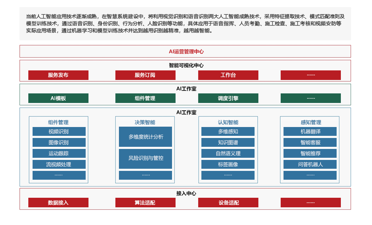The width and height of the screenshot is (372, 225).
Task: Choose the 运动跟踪 item
Action: 59,154
